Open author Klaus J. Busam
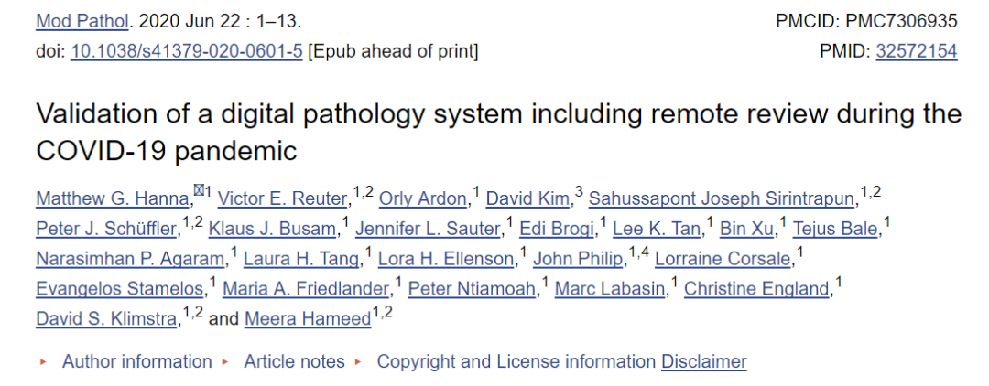Viewport: 989px width, 386px height. tap(273, 230)
